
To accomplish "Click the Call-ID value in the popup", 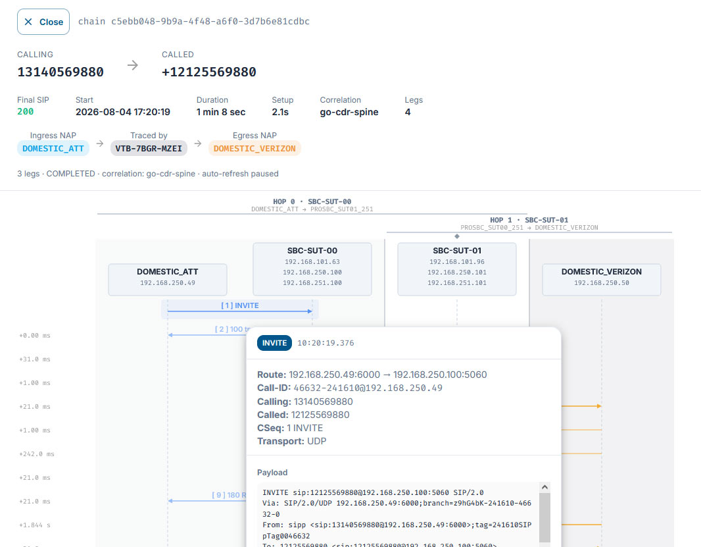I will pos(368,388).
